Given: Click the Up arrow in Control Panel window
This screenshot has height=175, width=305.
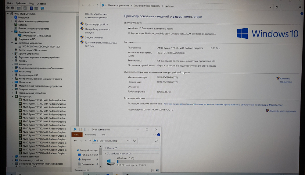Looking at the screenshot, I should pos(98,5).
